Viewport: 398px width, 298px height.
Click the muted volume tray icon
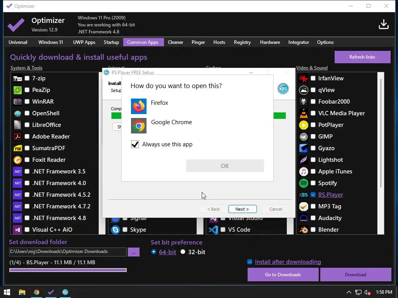coord(368,293)
